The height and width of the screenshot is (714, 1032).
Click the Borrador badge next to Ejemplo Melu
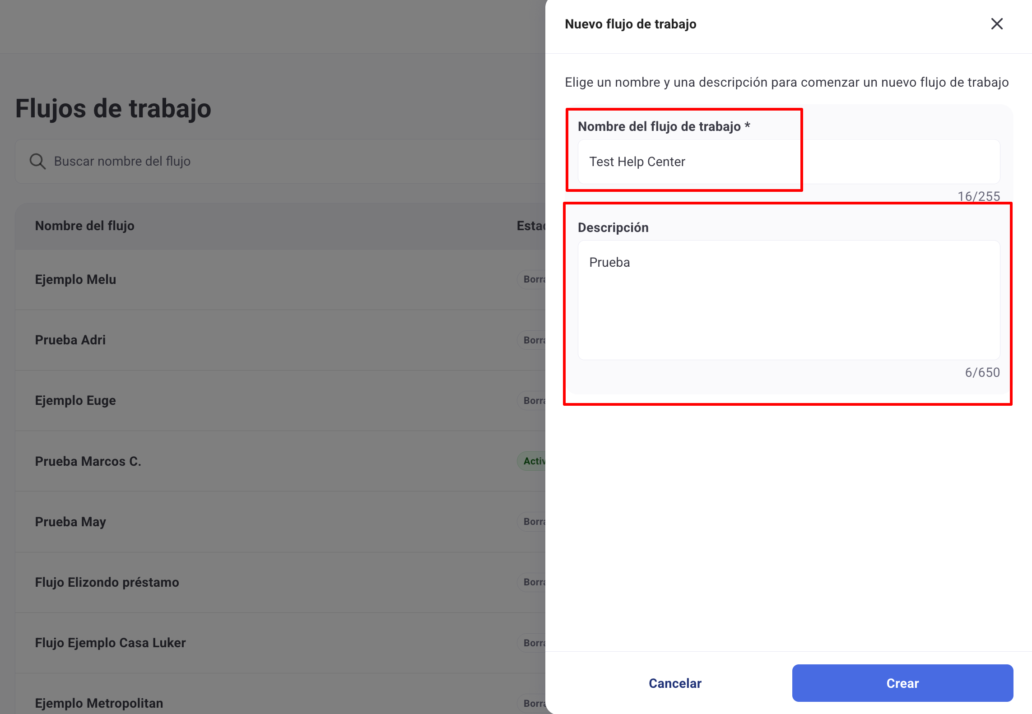coord(534,279)
